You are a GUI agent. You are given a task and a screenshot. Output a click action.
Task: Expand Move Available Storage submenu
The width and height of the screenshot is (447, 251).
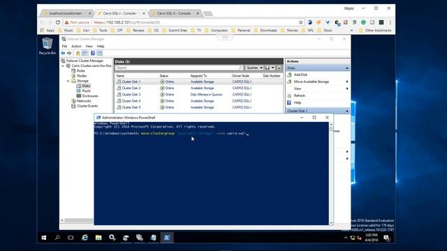(347, 82)
